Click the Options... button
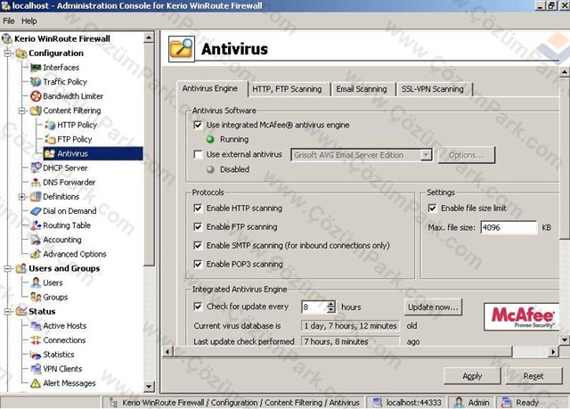Image resolution: width=570 pixels, height=409 pixels. [x=467, y=155]
